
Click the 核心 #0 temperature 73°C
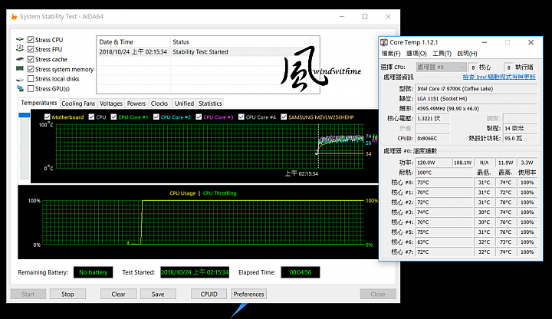(x=444, y=183)
